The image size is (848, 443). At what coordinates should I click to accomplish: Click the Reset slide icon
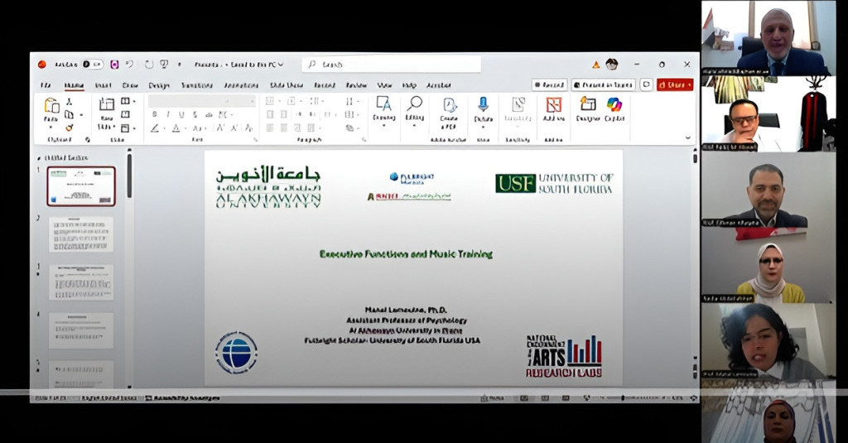126,114
